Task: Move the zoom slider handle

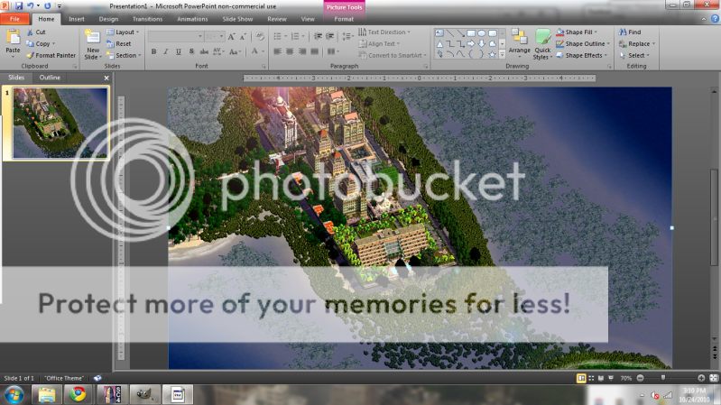Action: (x=662, y=377)
